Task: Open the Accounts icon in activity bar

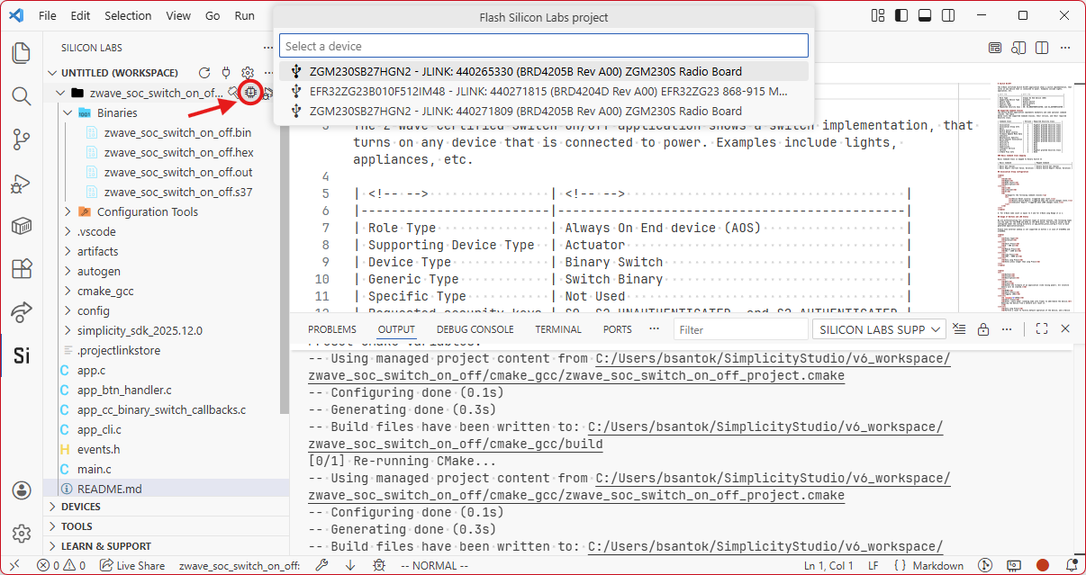Action: click(21, 490)
